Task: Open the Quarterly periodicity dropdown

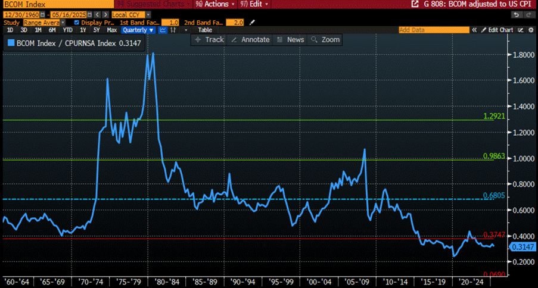Action: 139,30
